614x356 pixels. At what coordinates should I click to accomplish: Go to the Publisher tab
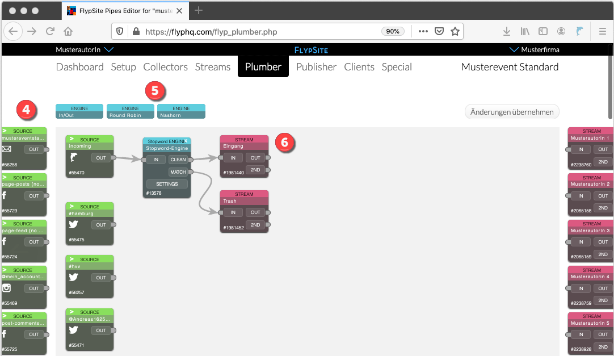pos(317,67)
